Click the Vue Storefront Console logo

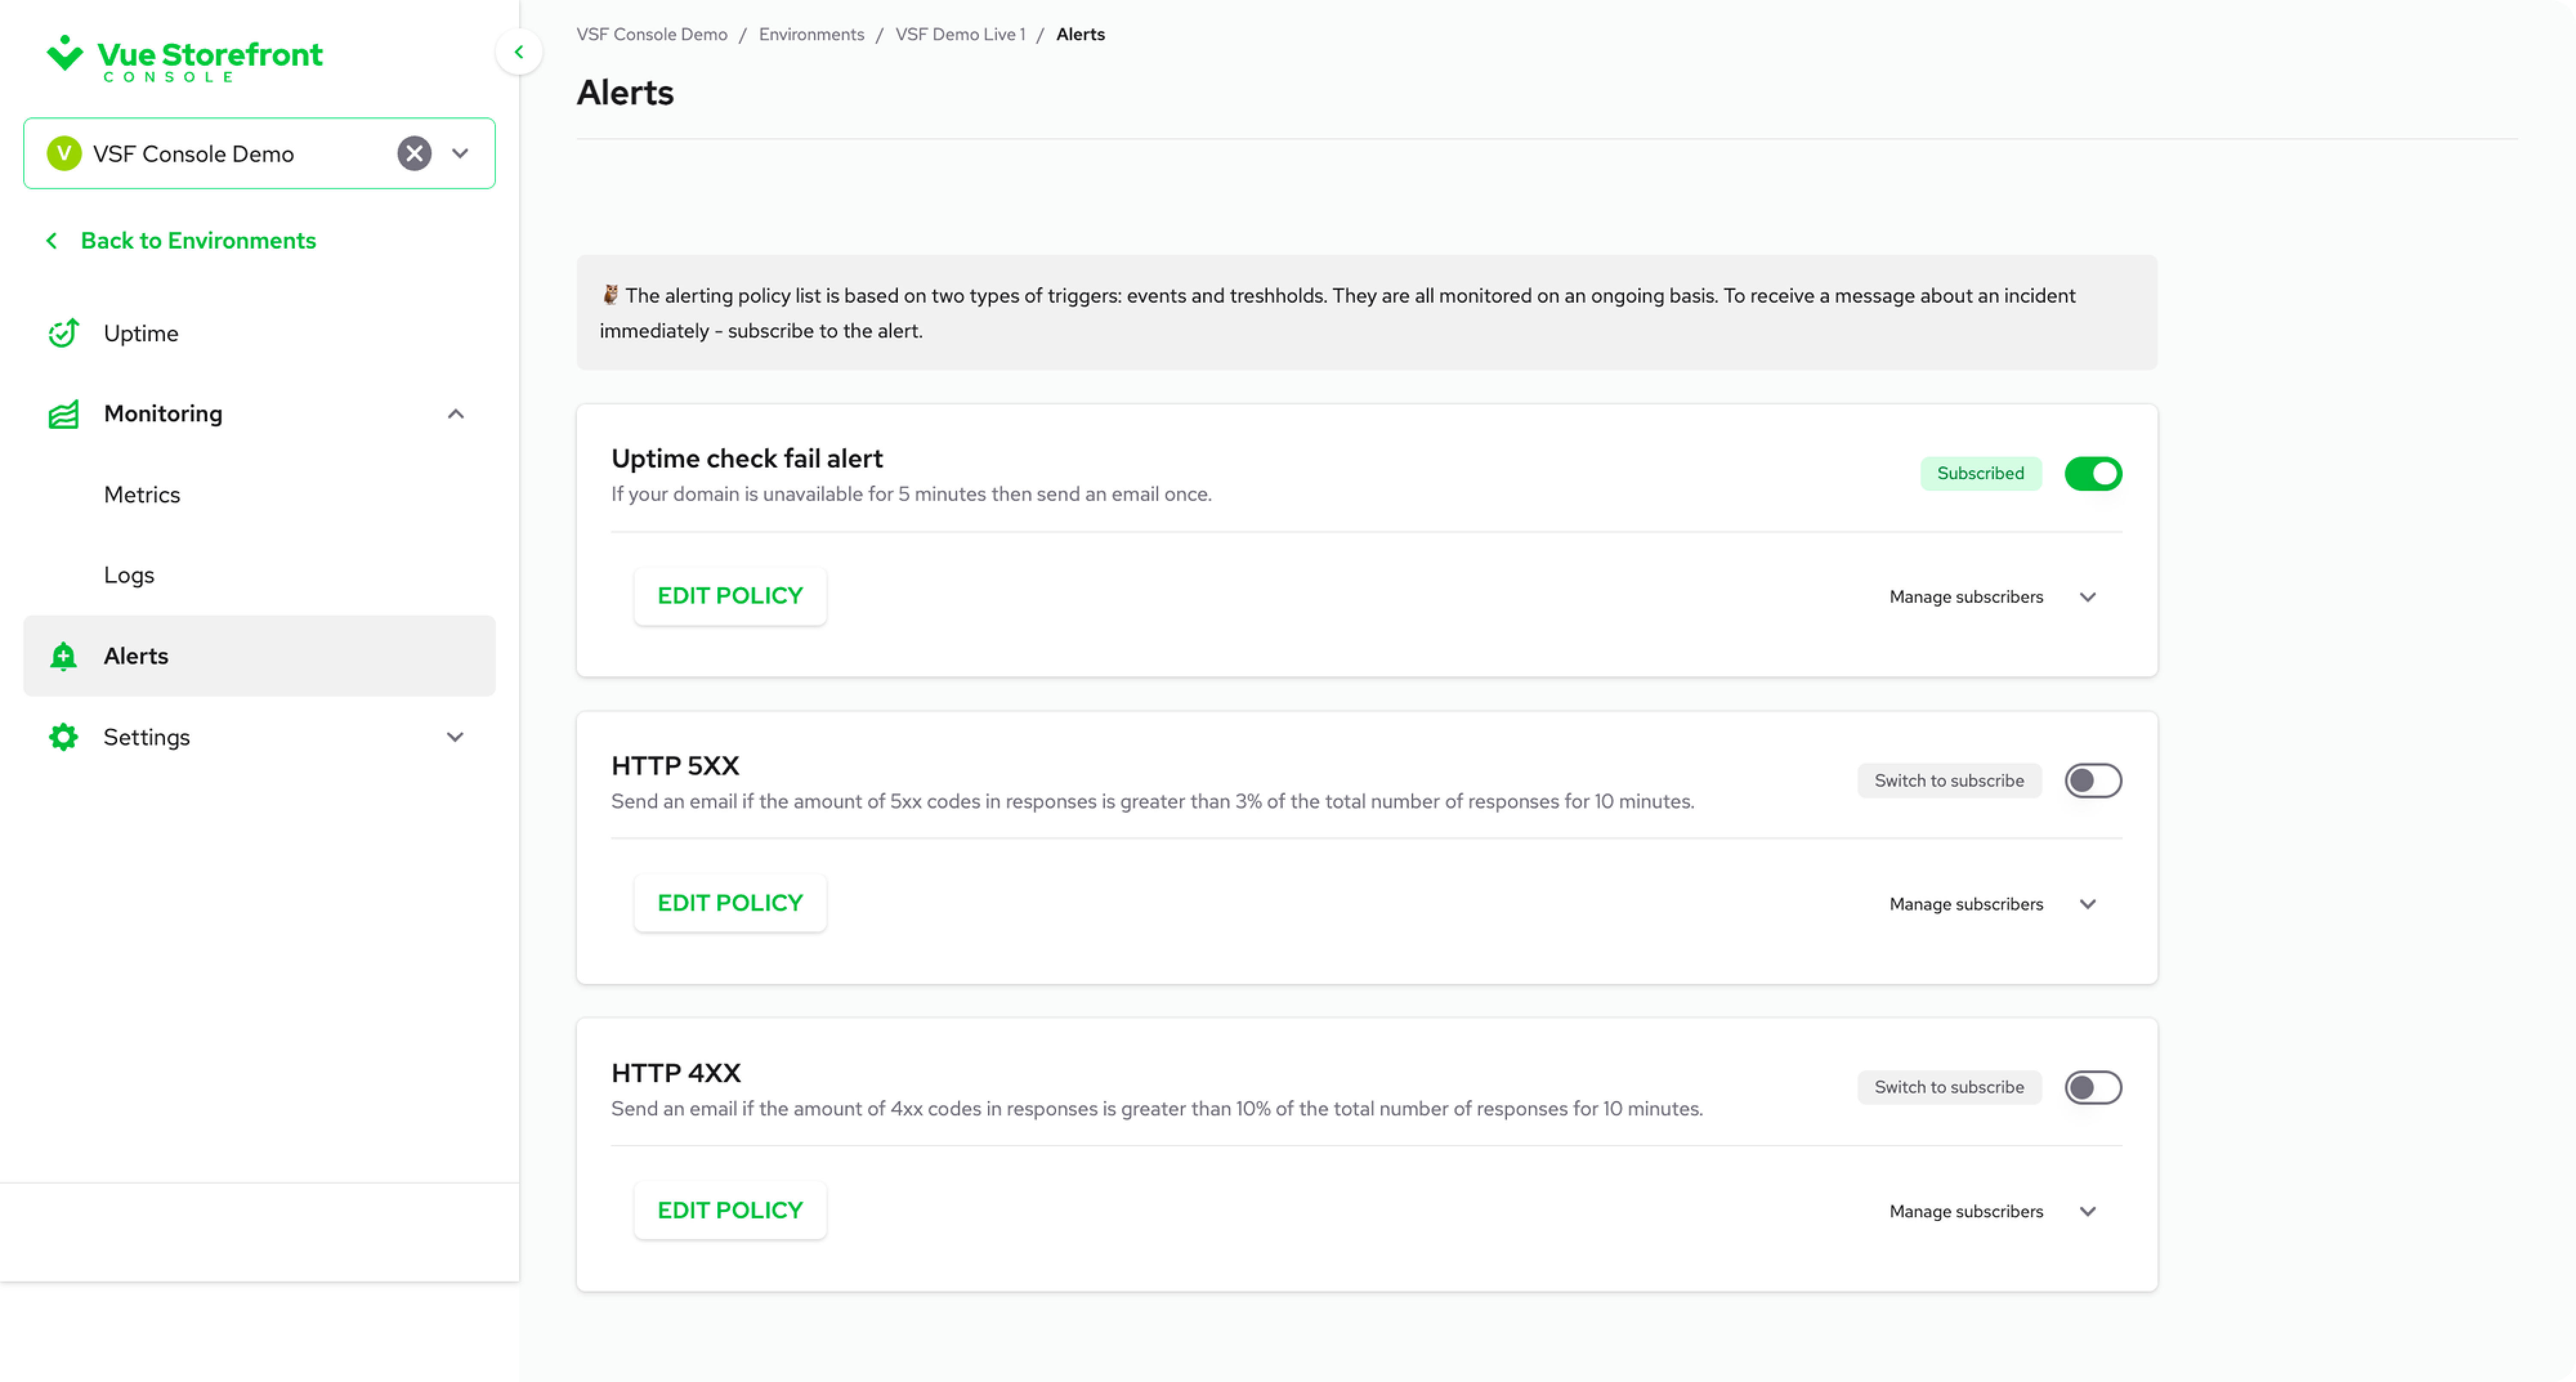(x=185, y=58)
